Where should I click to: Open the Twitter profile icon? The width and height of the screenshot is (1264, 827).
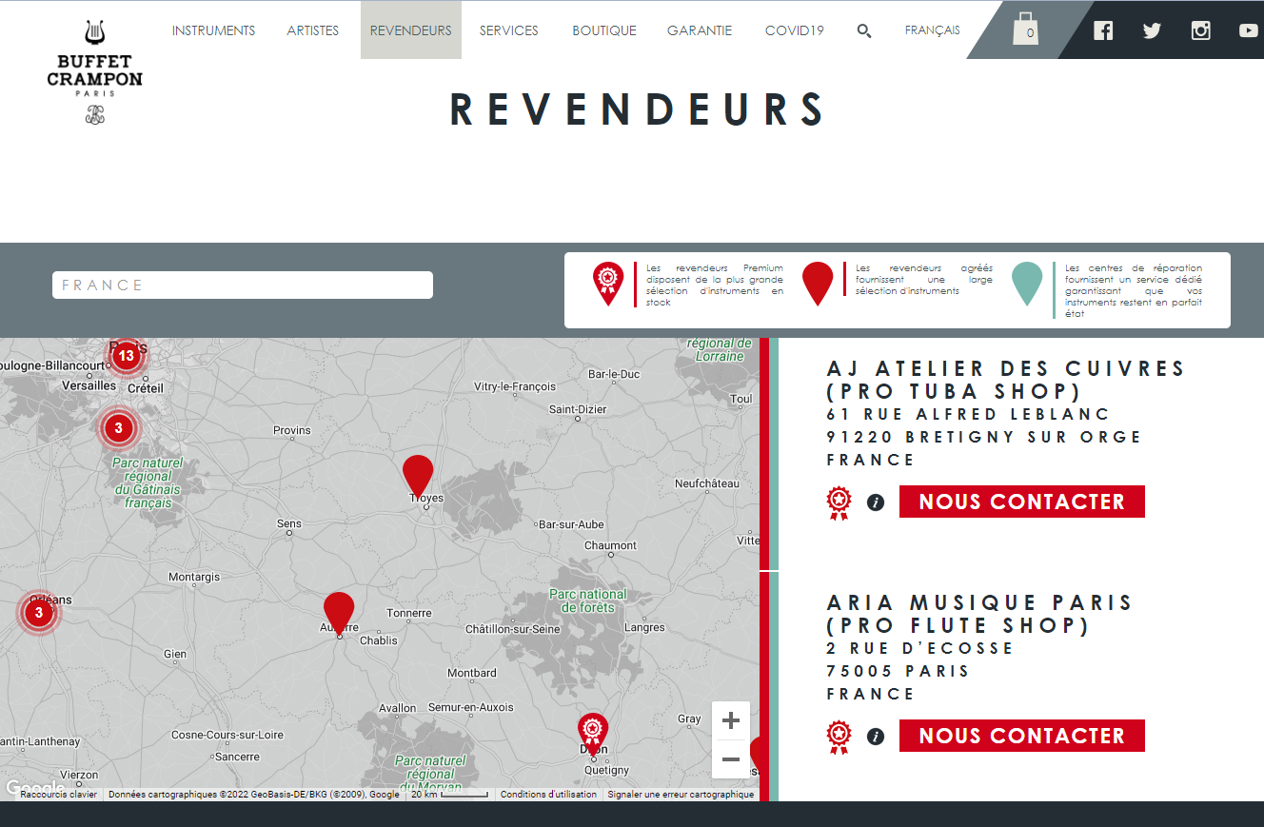pos(1152,30)
